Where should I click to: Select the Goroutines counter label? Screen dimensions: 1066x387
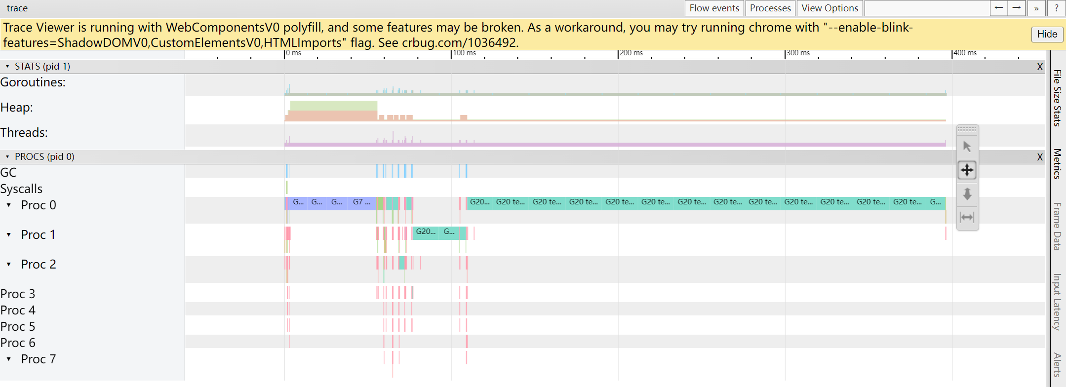click(33, 82)
